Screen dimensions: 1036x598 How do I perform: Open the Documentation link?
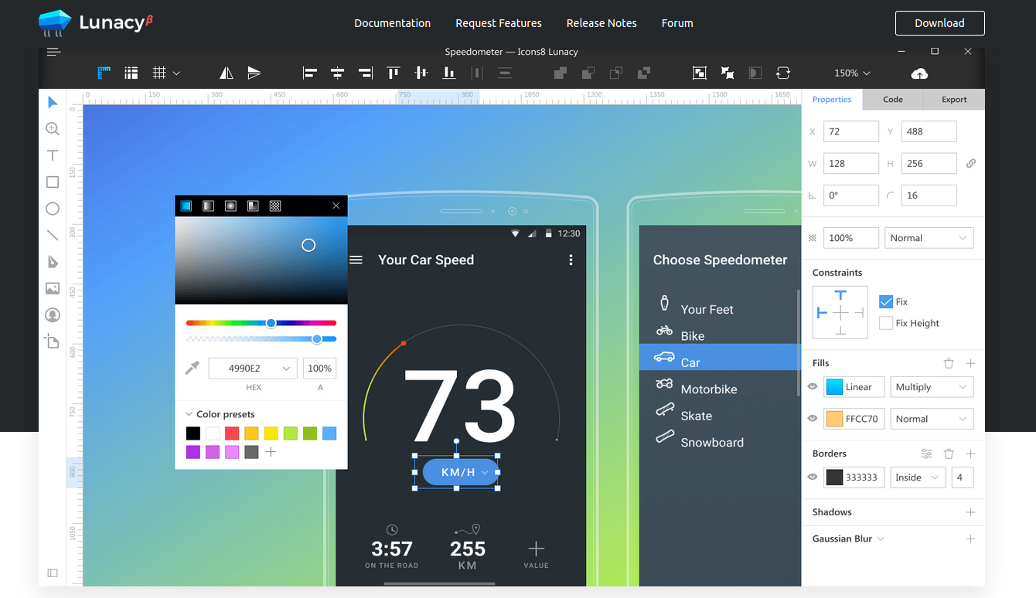click(392, 23)
